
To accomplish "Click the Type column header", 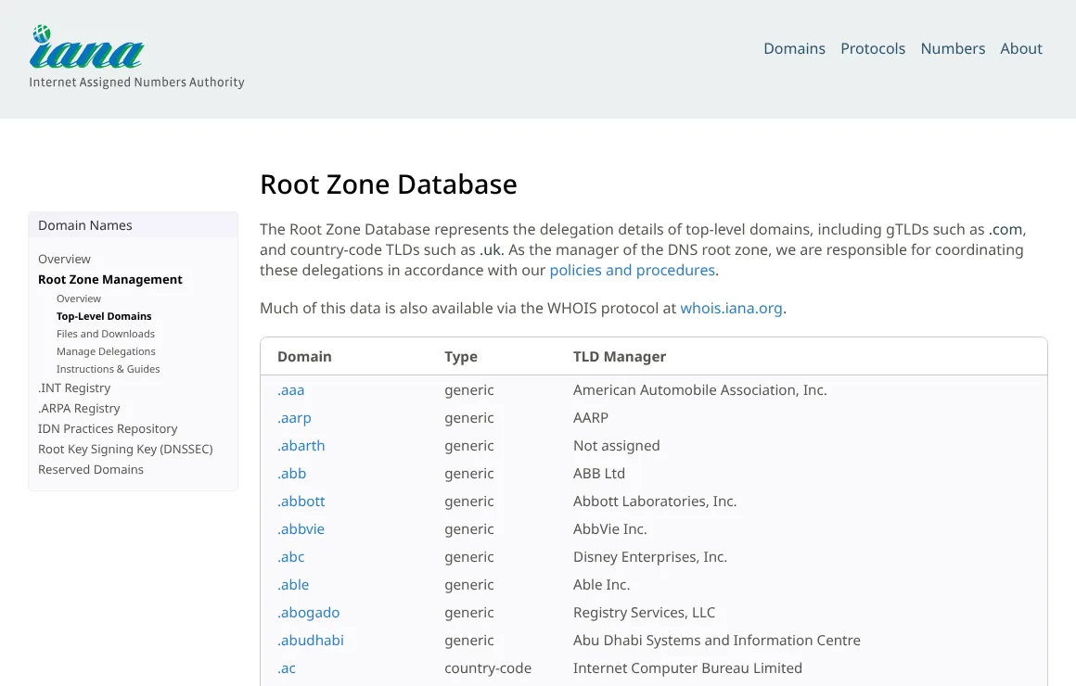I will pyautogui.click(x=460, y=358).
